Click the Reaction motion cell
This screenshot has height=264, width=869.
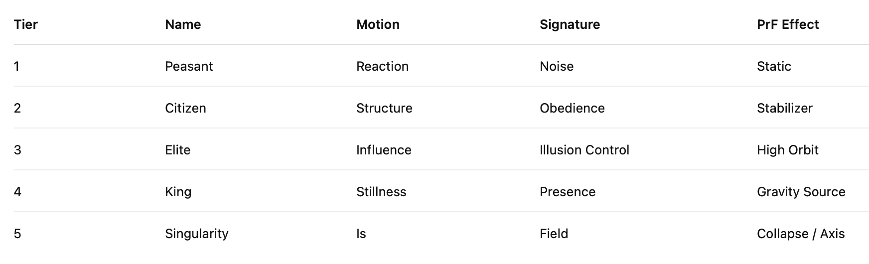382,66
